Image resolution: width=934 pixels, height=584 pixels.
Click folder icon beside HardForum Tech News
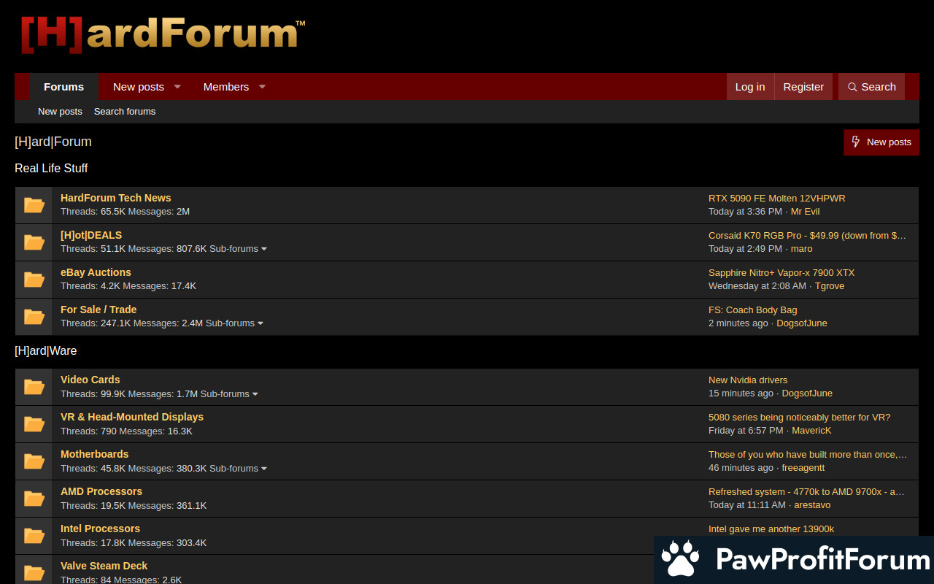34,205
